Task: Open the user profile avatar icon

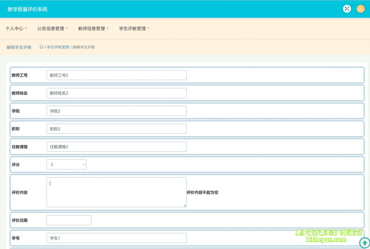Action: click(360, 9)
